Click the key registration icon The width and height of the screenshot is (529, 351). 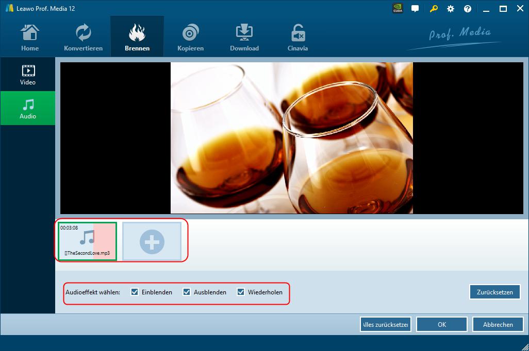[434, 9]
